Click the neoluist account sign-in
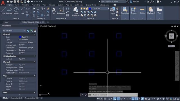Screen dimensions: 180x101 pyautogui.click(x=134, y=2)
